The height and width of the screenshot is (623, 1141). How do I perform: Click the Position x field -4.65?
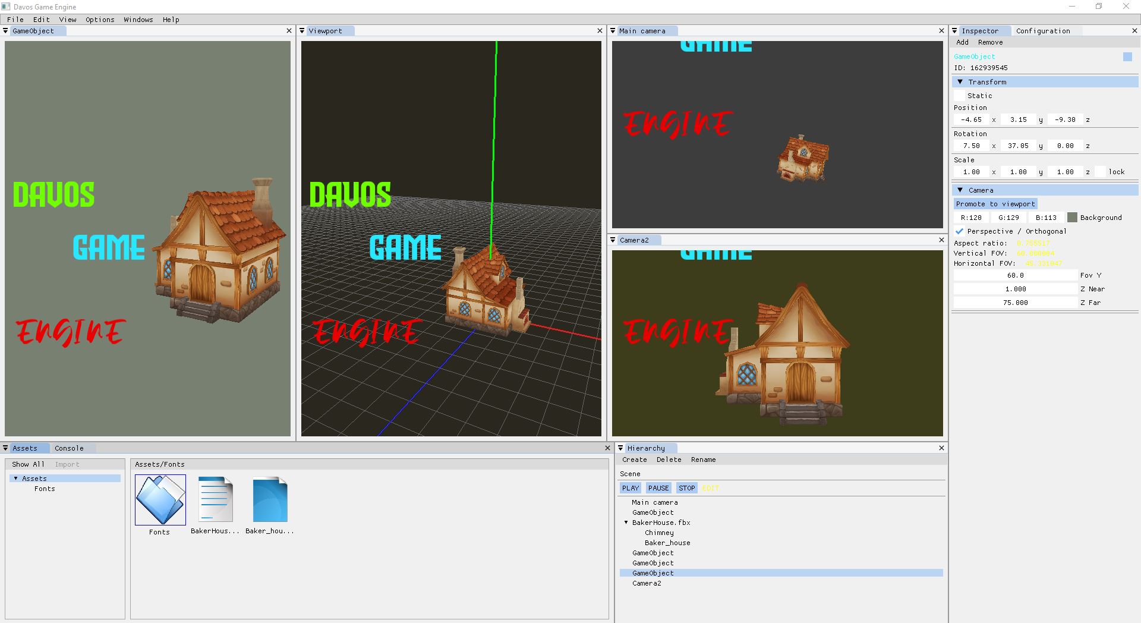click(972, 119)
